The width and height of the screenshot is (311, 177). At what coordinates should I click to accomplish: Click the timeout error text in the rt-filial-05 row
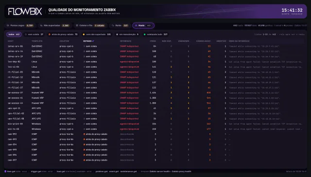255,72
